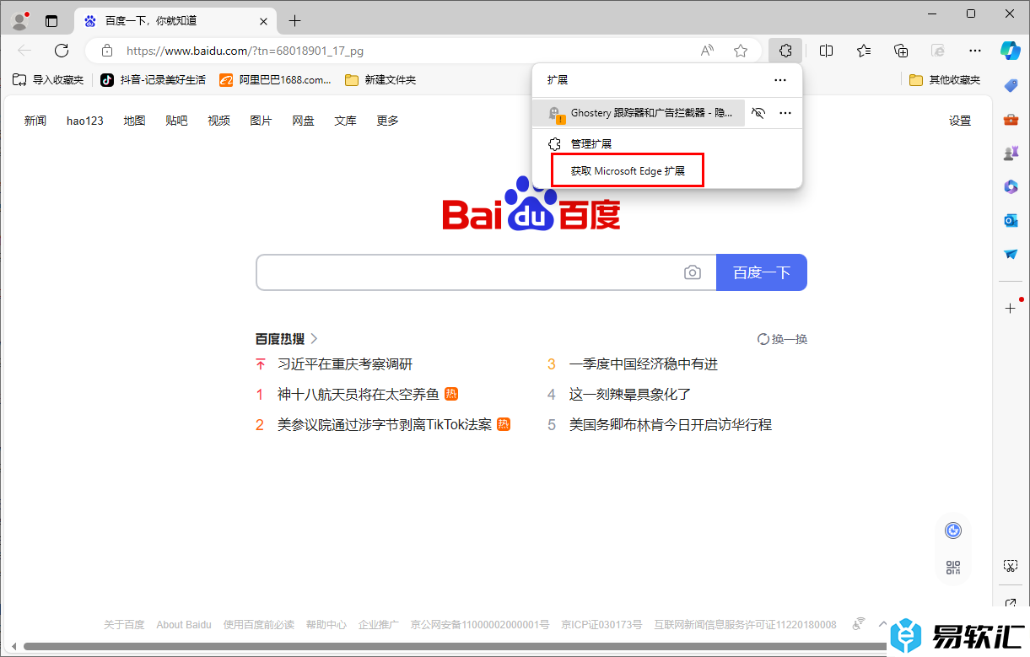Open 美参议院通过涉字节剥离TikTok法案 headline

point(385,425)
